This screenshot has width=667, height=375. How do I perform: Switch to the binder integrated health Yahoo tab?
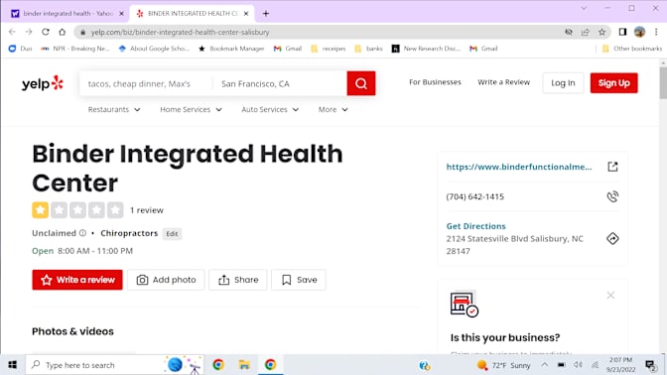(68, 14)
